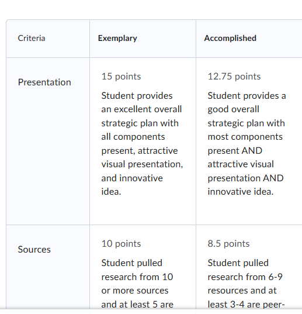Click 'most components' text in Accomplished cell

245,137
